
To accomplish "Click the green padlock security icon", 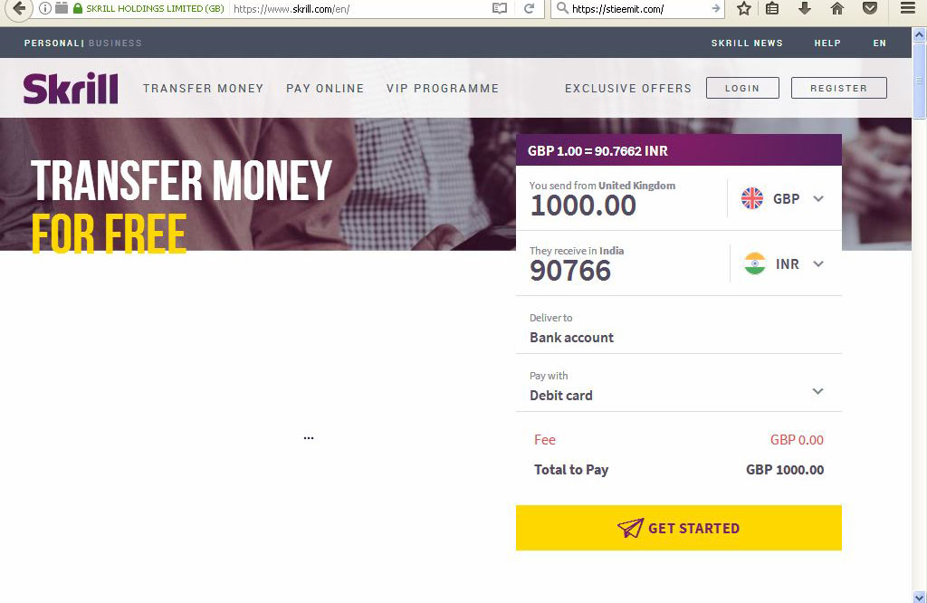I will (x=78, y=8).
